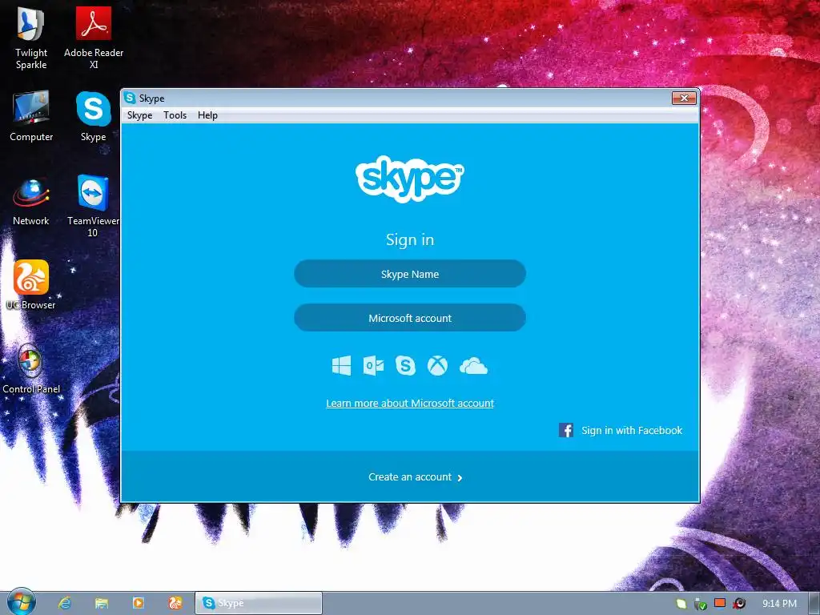Launch Internet Explorer from taskbar
Image resolution: width=820 pixels, height=615 pixels.
pyautogui.click(x=65, y=603)
